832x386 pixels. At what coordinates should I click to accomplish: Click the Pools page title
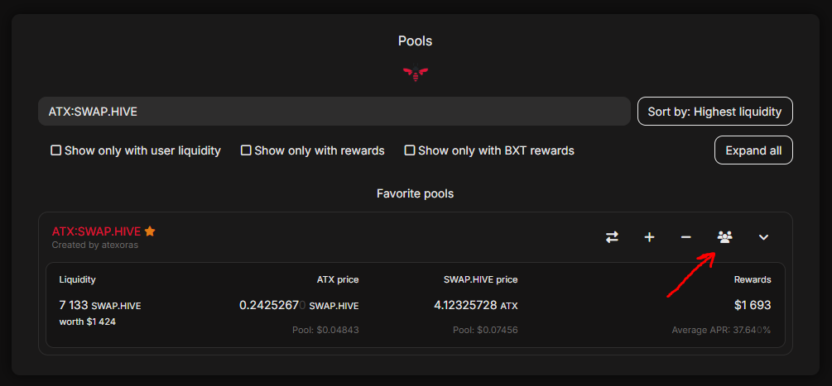pos(416,41)
